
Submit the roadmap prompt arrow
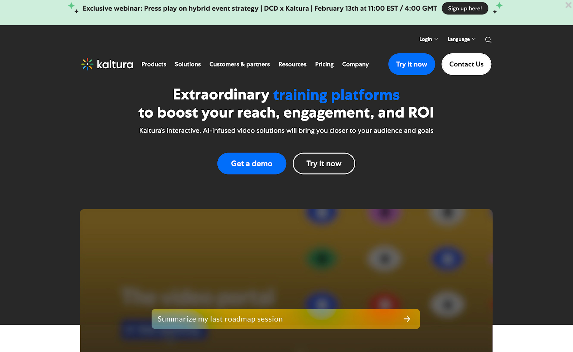coord(407,319)
